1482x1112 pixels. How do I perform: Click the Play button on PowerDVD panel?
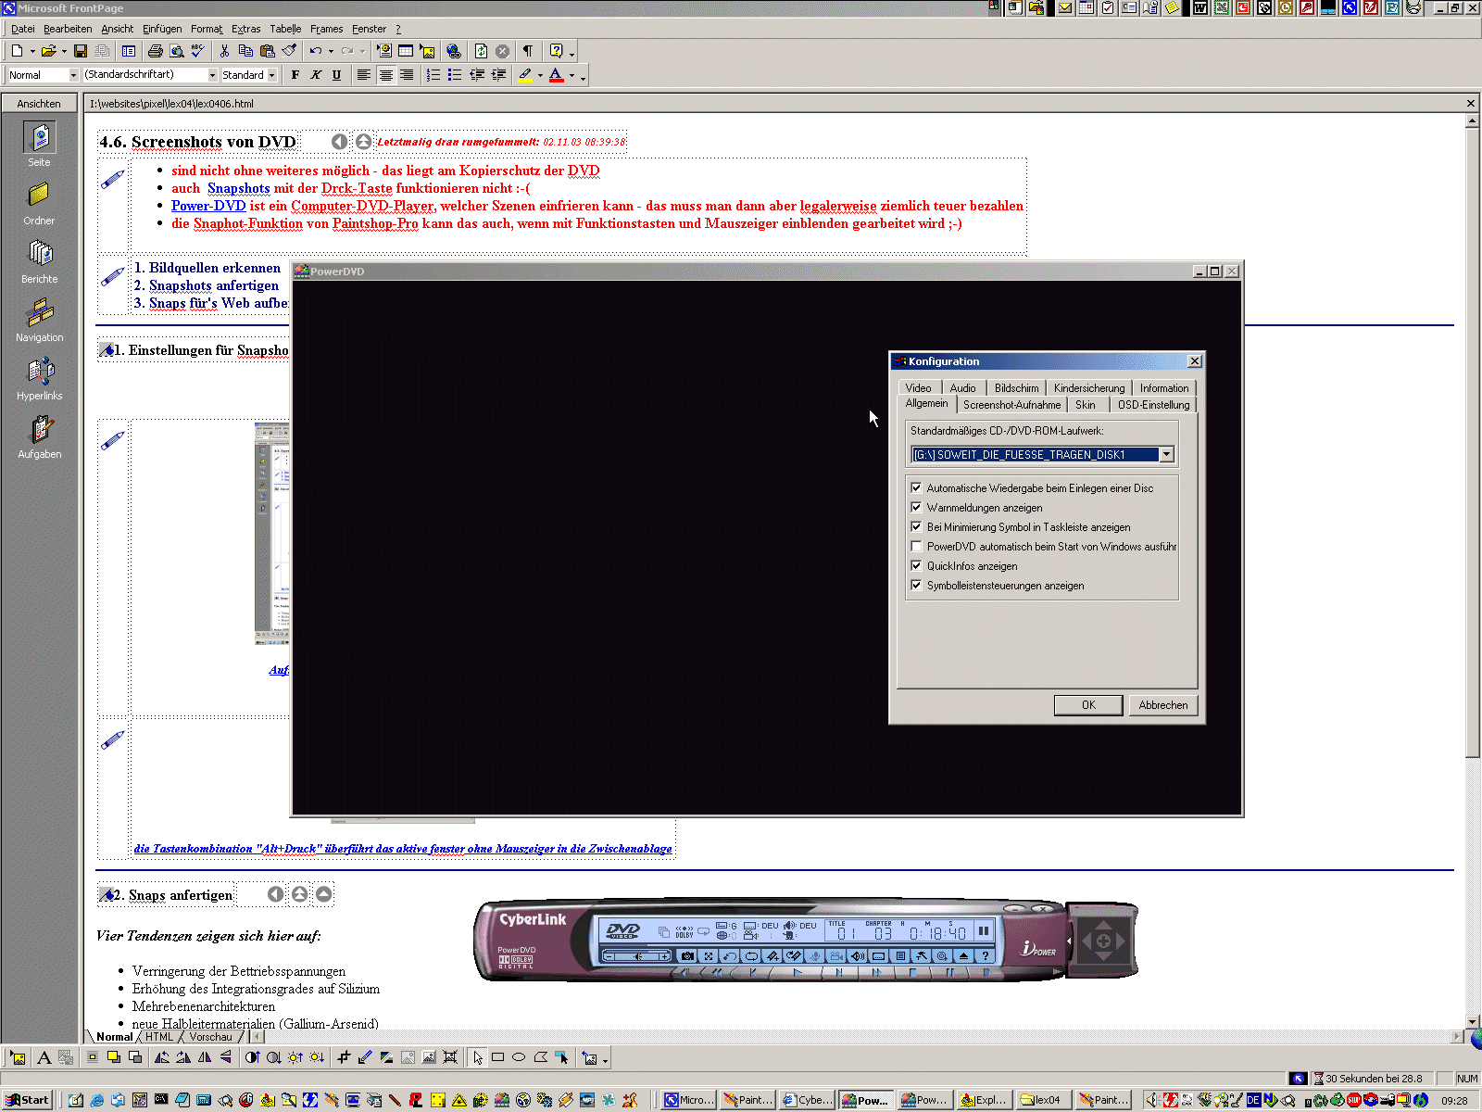797,973
